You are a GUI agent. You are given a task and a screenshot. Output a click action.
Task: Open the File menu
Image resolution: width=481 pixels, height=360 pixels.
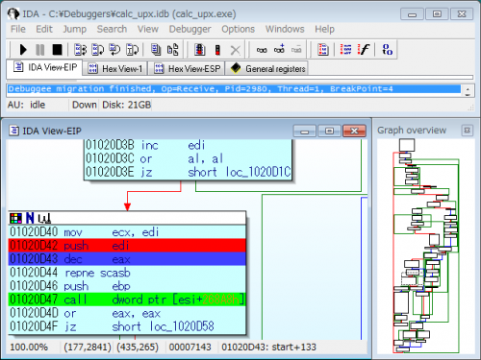[x=18, y=29]
